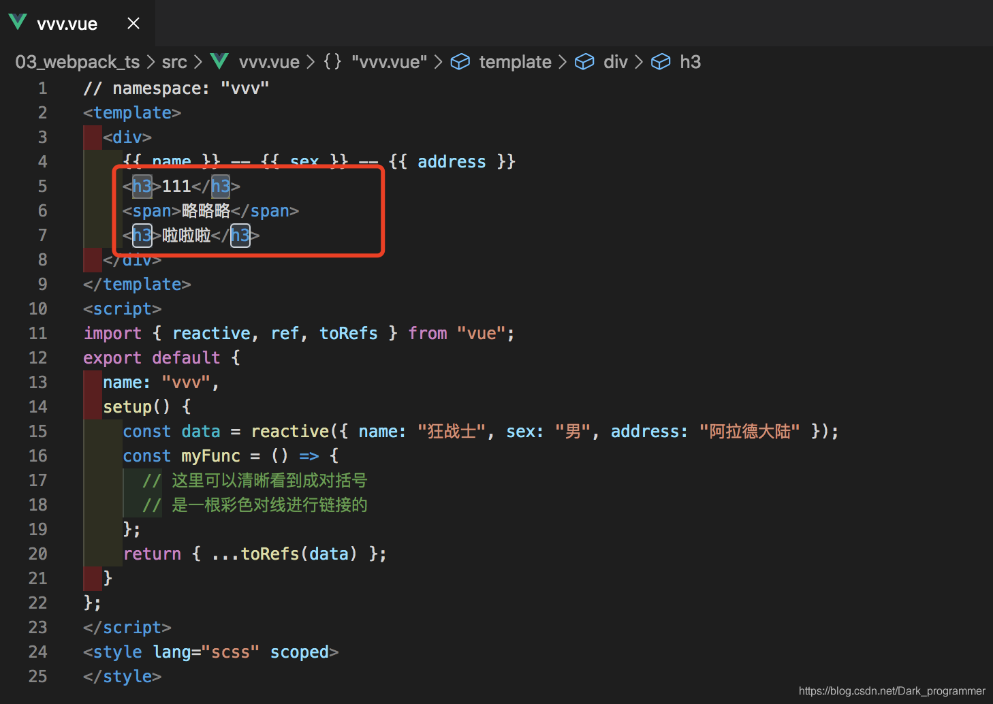Click reactive in import statement
Image resolution: width=993 pixels, height=704 pixels.
pyautogui.click(x=211, y=334)
